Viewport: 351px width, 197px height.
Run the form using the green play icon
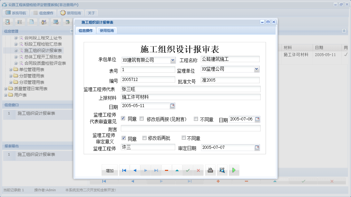coord(234,170)
